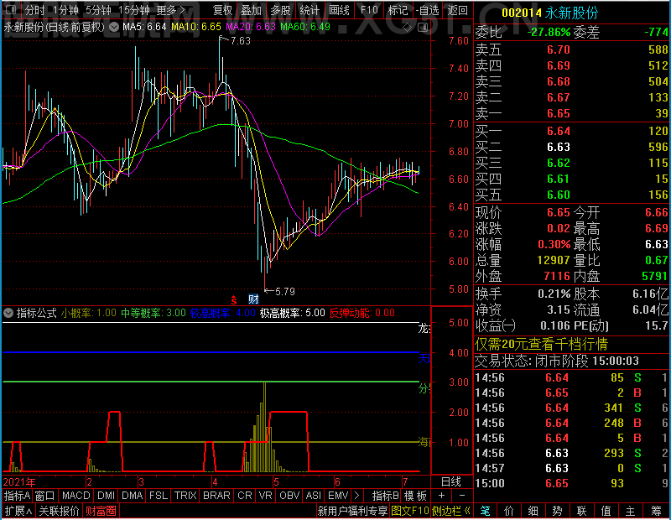Remove stock via -自选 button
671x520 pixels.
[x=428, y=10]
